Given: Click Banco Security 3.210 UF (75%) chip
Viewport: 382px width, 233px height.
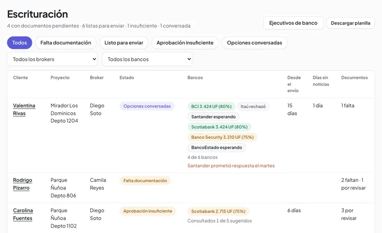Looking at the screenshot, I should click(222, 137).
